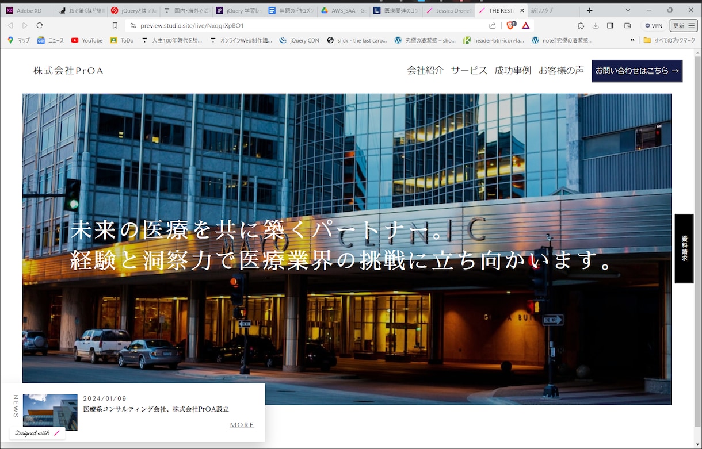
Task: Follow the MORE link in news
Action: click(x=242, y=425)
